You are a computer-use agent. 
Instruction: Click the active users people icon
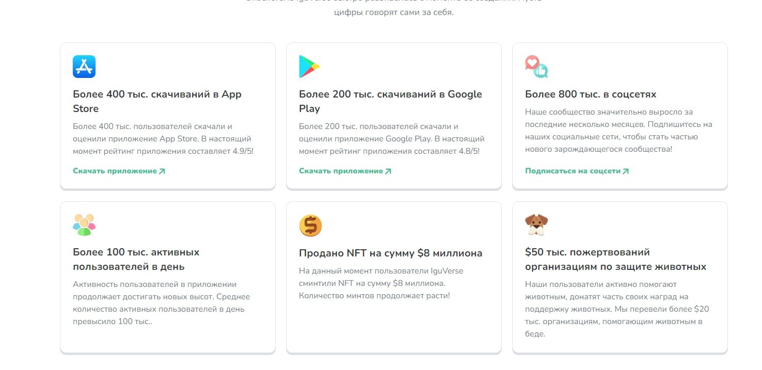pos(84,225)
